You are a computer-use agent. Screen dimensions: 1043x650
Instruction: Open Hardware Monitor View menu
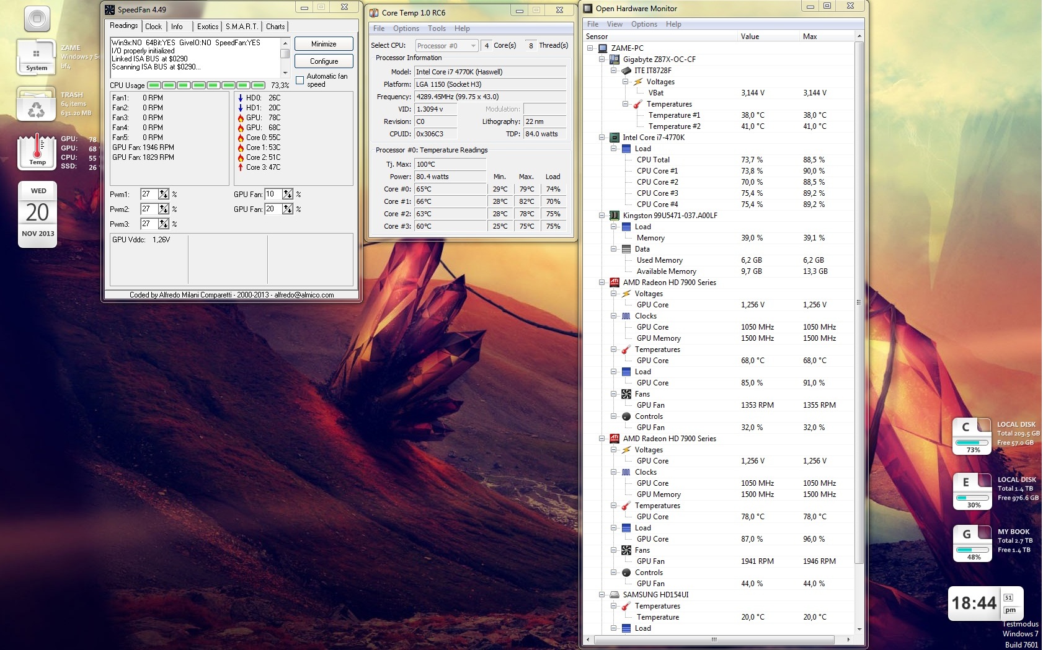(615, 24)
